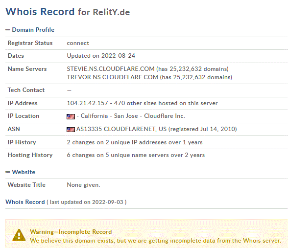Viewport: 288px width, 248px height.
Task: Click the Whois Record heading at bottom
Action: pos(25,202)
